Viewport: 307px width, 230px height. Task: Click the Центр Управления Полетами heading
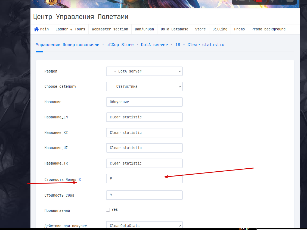pyautogui.click(x=81, y=17)
